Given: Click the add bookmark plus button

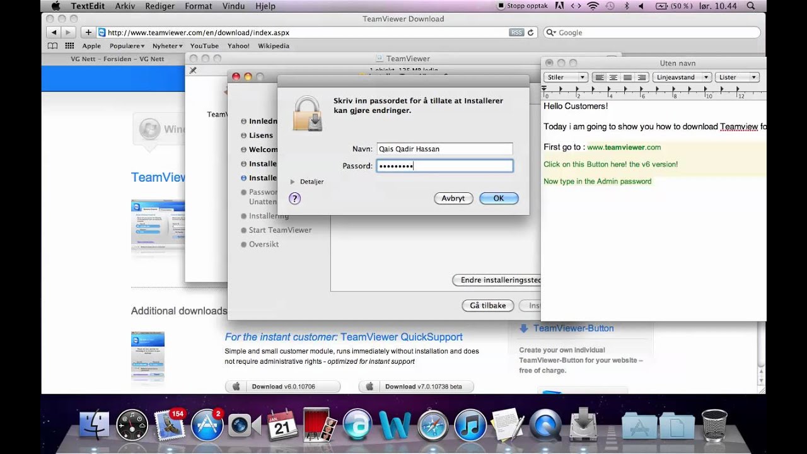Looking at the screenshot, I should (x=88, y=32).
